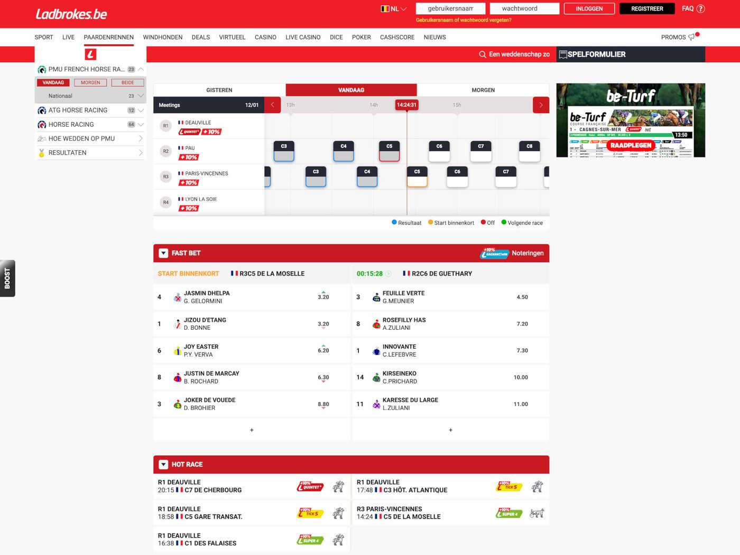Click horse icon for C7 De Cherbourg
This screenshot has height=555, width=740.
point(338,486)
